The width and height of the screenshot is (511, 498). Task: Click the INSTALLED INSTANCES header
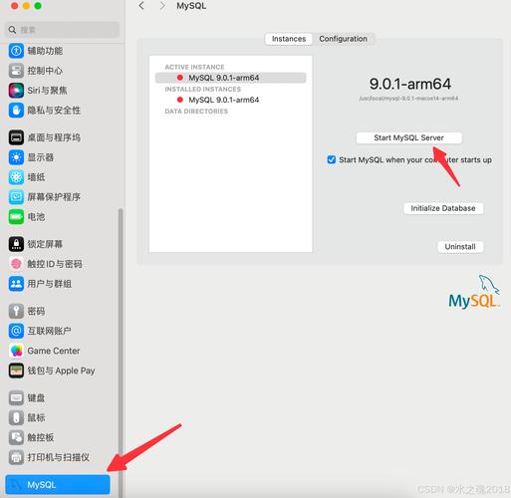pyautogui.click(x=203, y=89)
